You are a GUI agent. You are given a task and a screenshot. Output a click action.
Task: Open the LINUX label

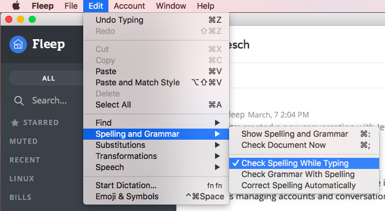(22, 179)
